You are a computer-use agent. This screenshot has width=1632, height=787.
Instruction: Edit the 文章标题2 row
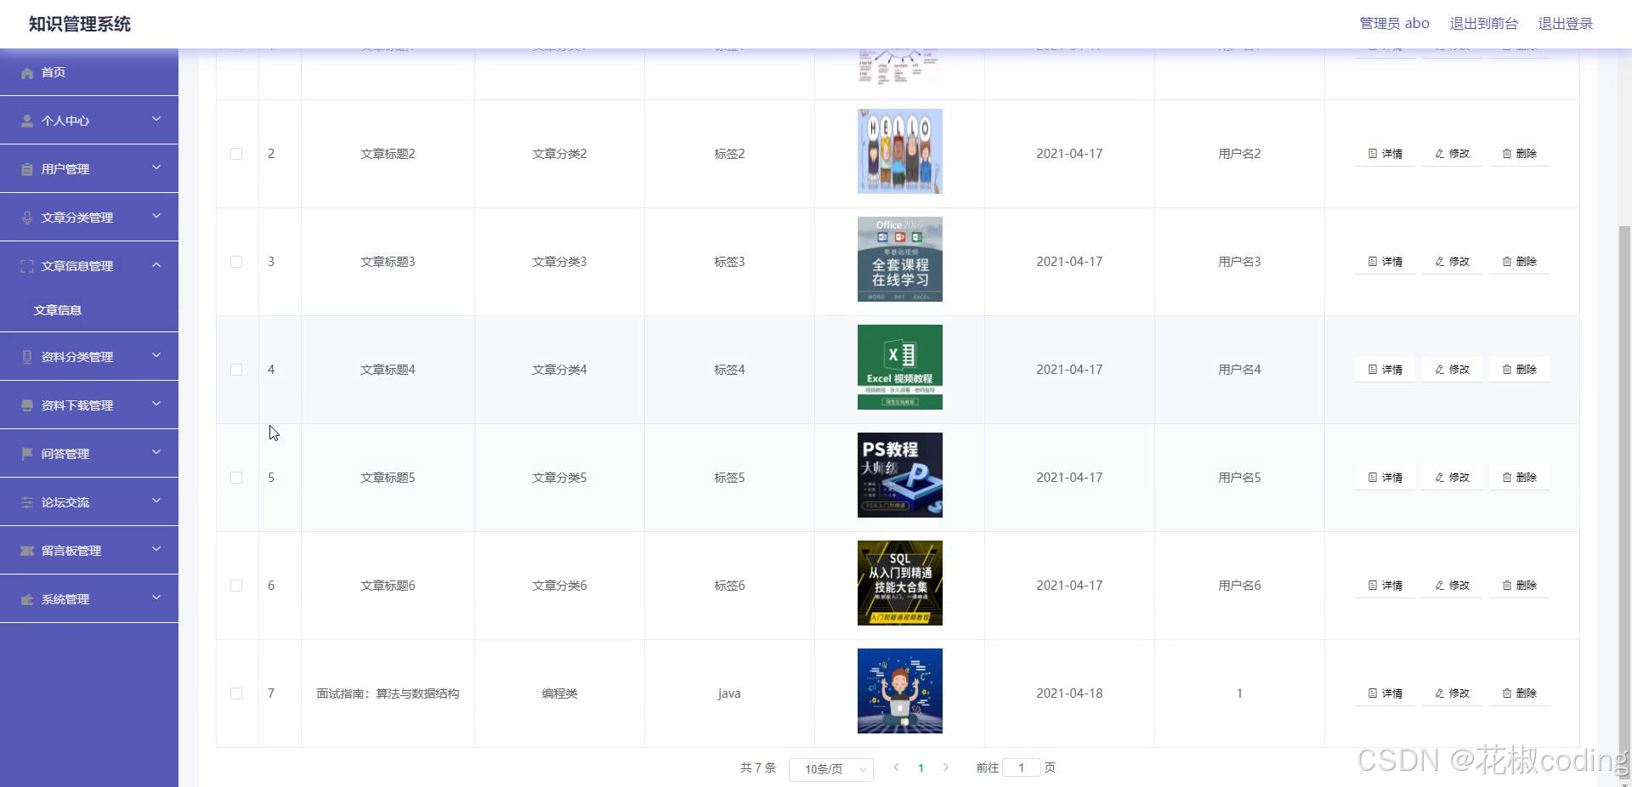click(1452, 154)
